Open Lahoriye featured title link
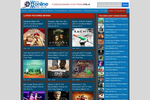The height and width of the screenshot is (100, 150). [82, 55]
